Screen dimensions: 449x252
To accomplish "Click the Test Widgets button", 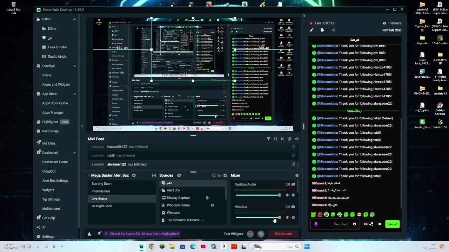I will [233, 234].
